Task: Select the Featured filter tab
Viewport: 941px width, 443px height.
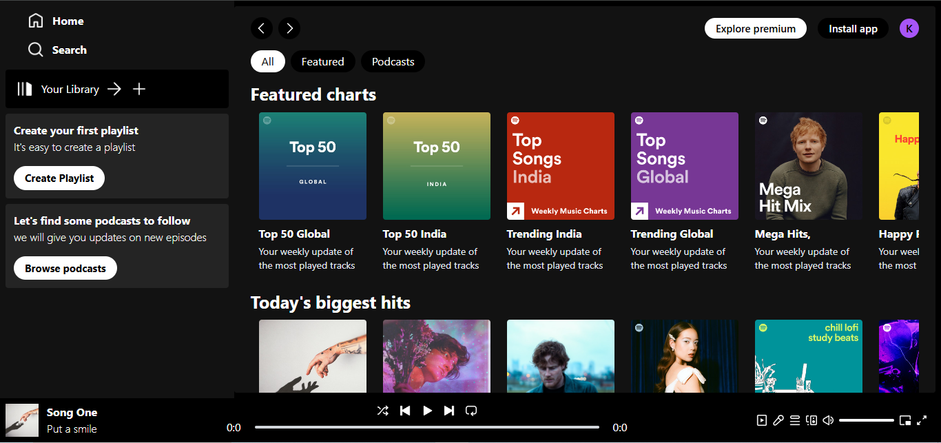Action: pos(322,61)
